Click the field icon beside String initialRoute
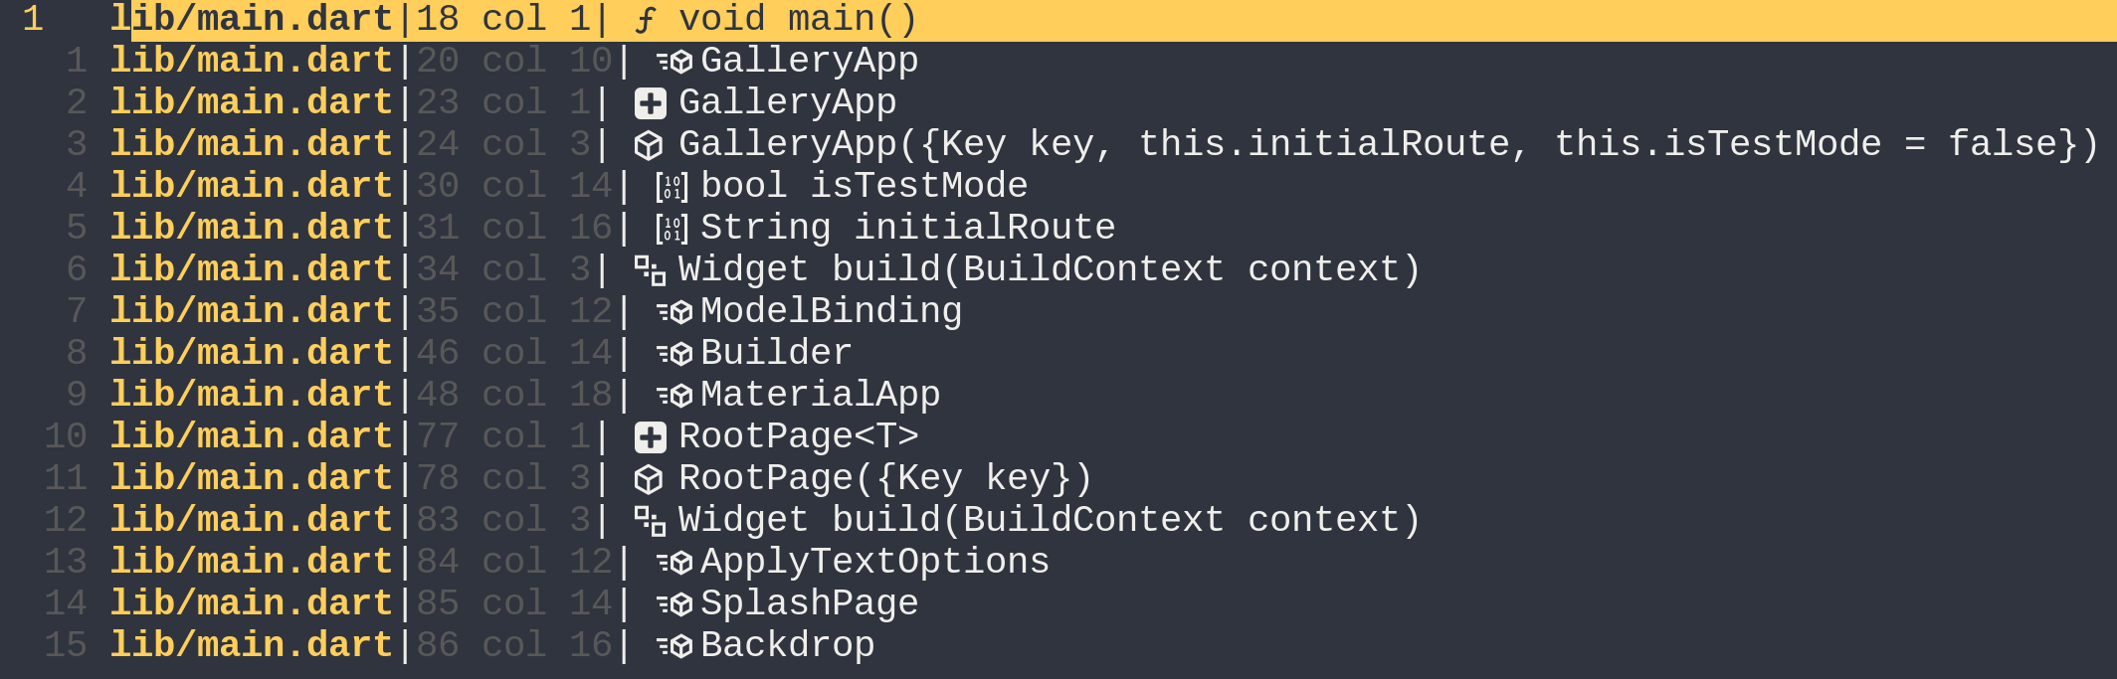Viewport: 2117px width, 679px height. click(673, 229)
